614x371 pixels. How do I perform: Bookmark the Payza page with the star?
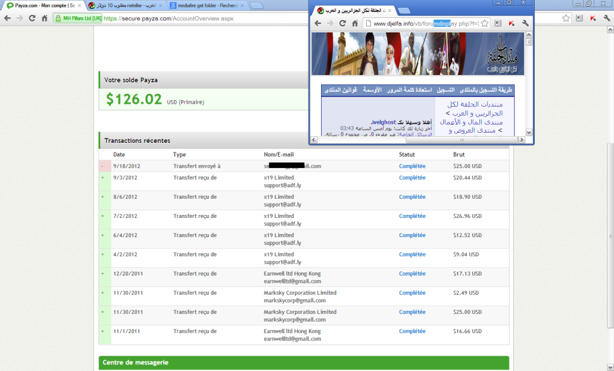pos(566,18)
